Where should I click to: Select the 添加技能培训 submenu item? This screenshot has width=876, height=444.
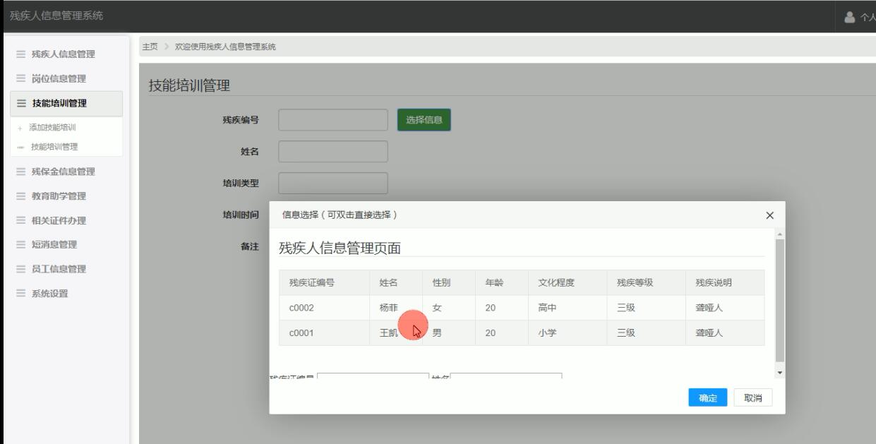[52, 128]
